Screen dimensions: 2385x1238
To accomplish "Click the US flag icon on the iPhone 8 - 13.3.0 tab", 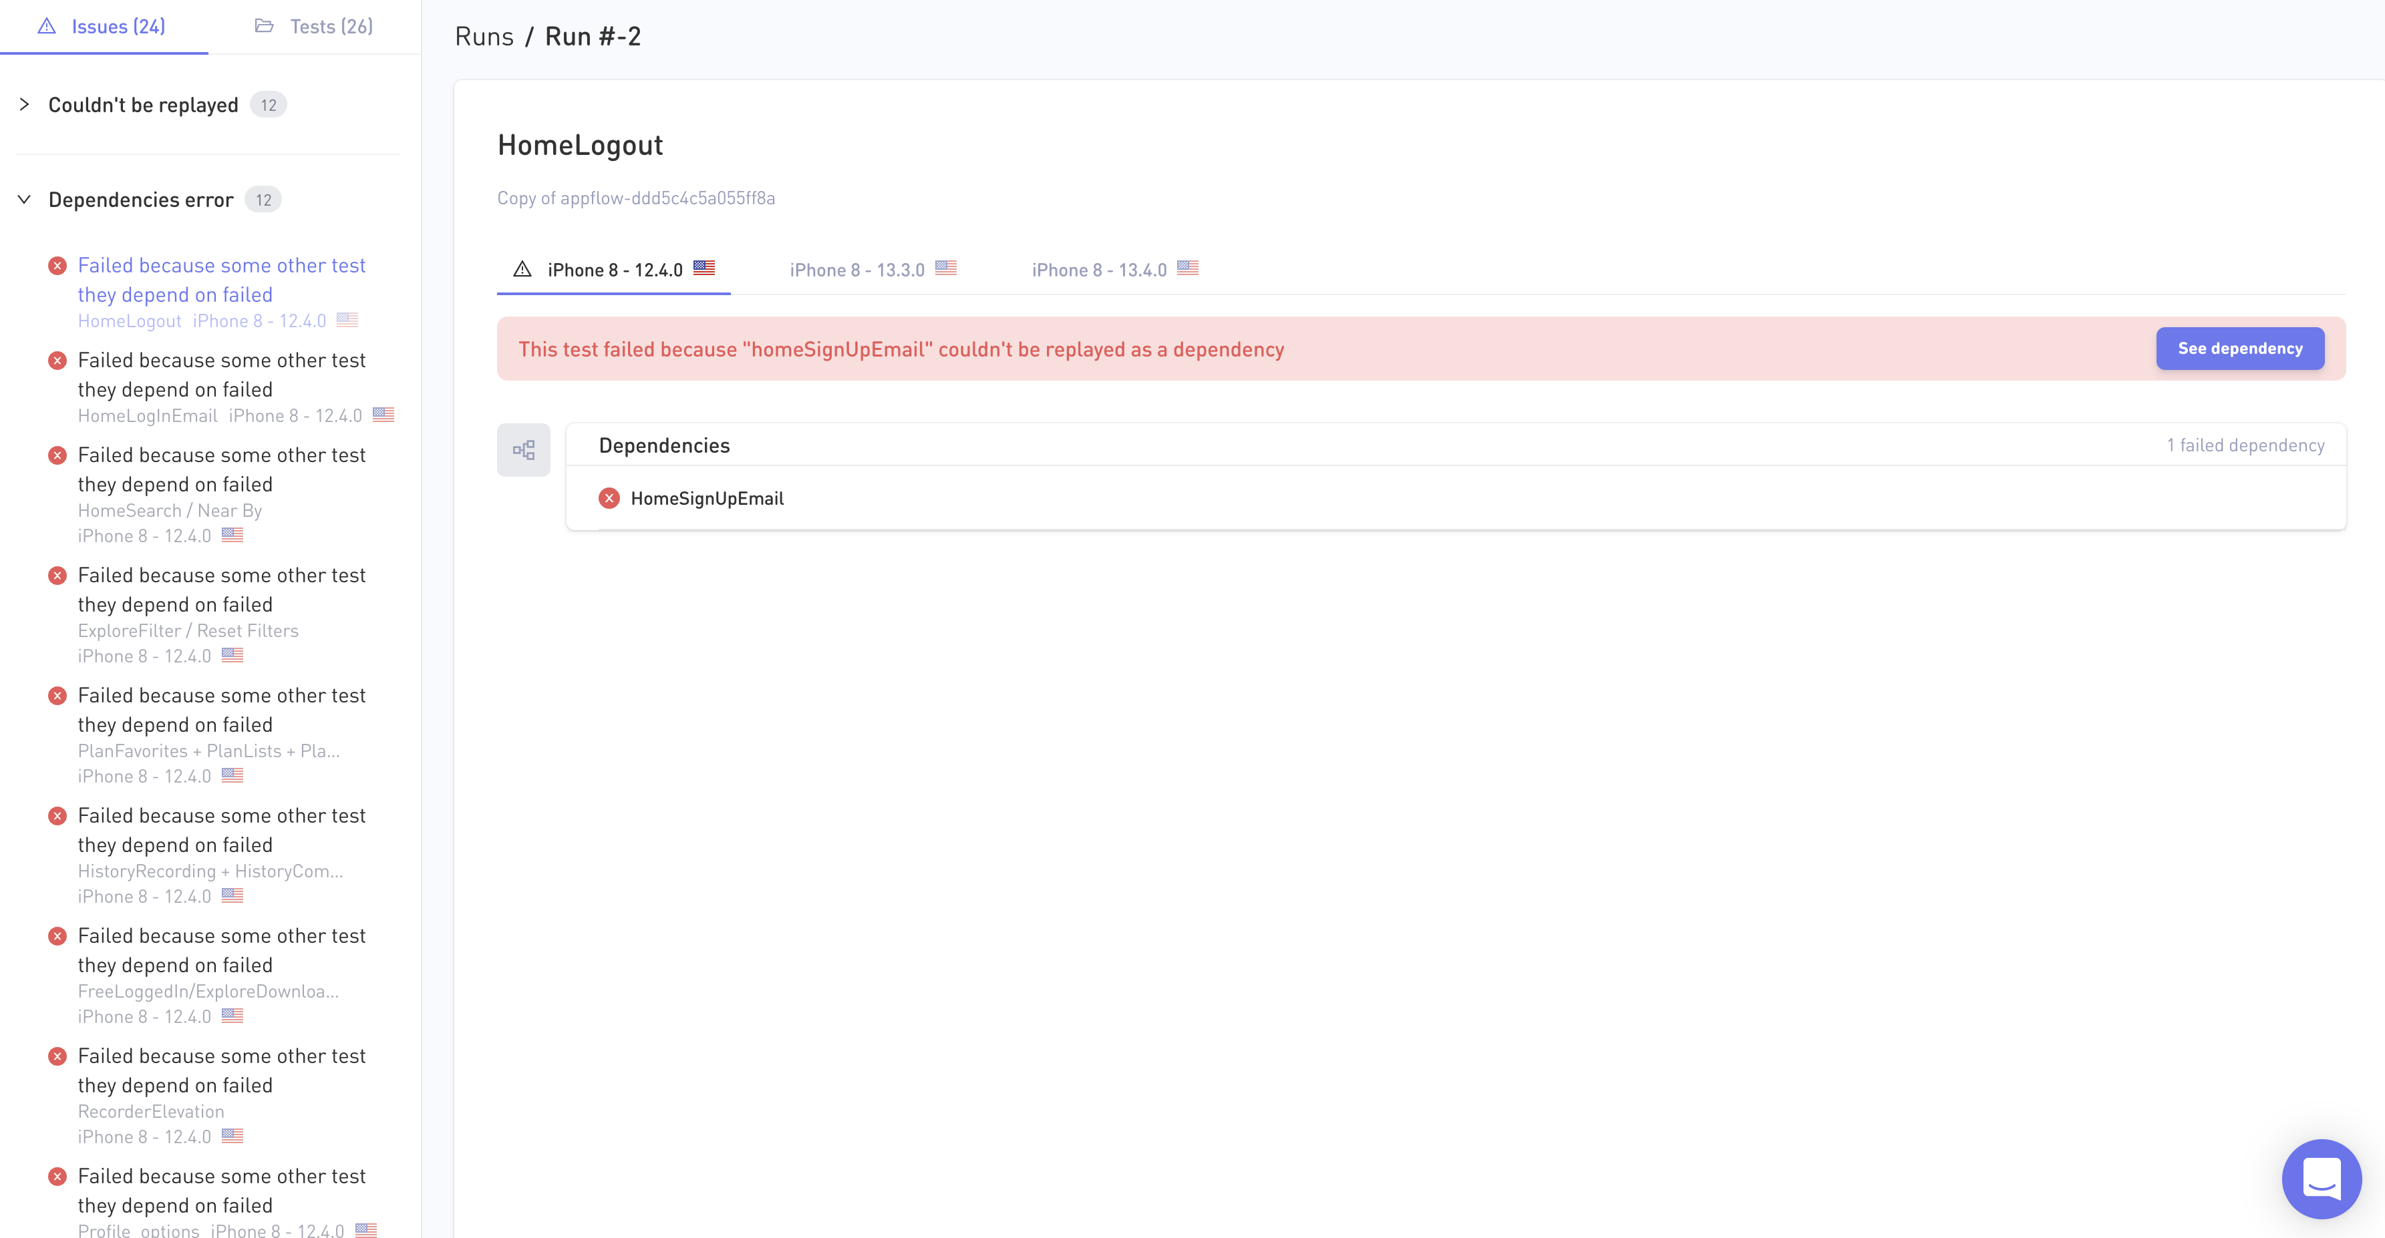I will click(945, 268).
